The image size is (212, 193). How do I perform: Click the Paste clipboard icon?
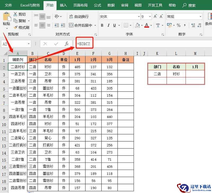click(7, 17)
